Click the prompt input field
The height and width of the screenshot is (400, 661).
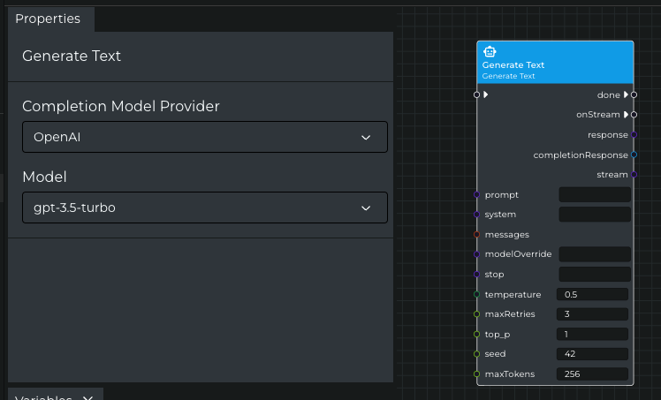pyautogui.click(x=595, y=194)
